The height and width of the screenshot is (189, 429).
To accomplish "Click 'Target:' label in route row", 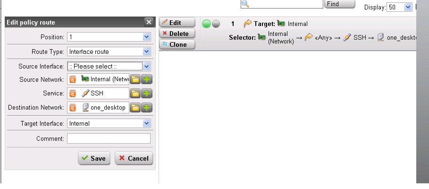I will click(x=264, y=24).
